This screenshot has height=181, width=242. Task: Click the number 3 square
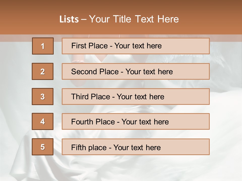pyautogui.click(x=43, y=97)
